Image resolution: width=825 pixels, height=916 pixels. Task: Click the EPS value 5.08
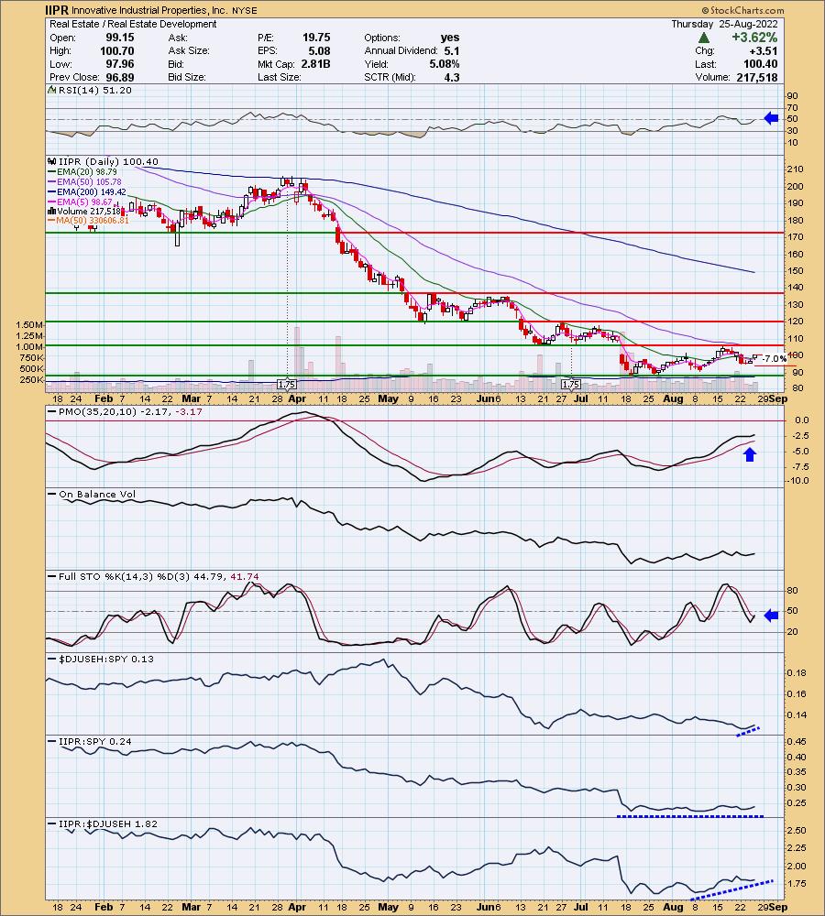(320, 50)
